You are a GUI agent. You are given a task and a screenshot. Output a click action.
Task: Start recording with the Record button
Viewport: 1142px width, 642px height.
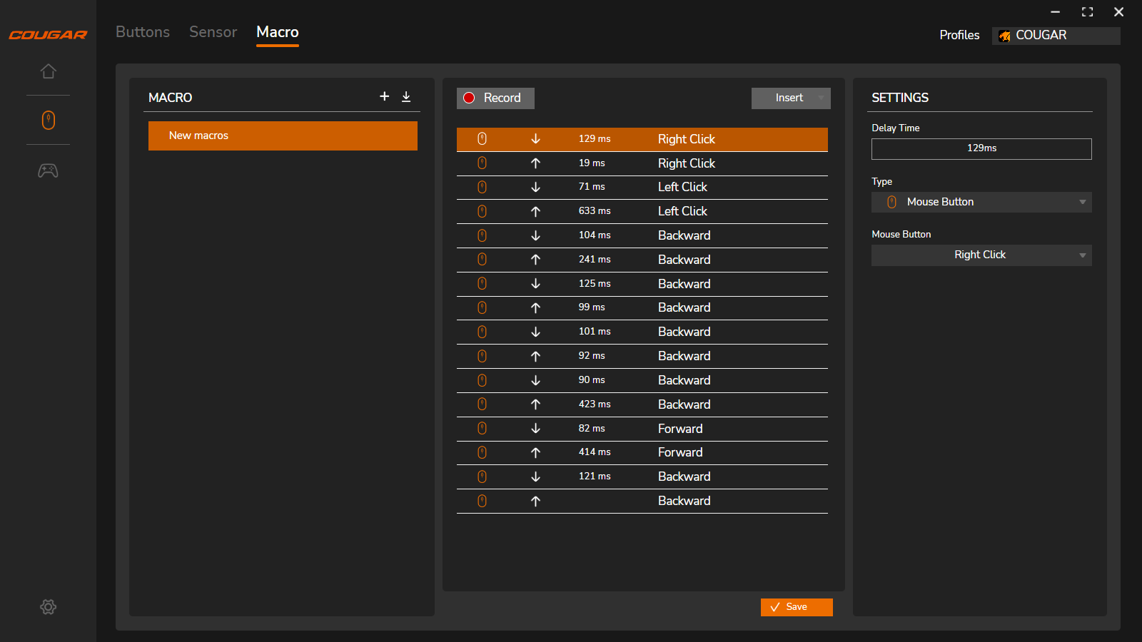coord(495,98)
